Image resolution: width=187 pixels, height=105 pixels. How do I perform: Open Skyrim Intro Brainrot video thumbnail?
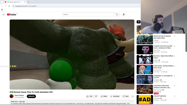tap(145, 40)
